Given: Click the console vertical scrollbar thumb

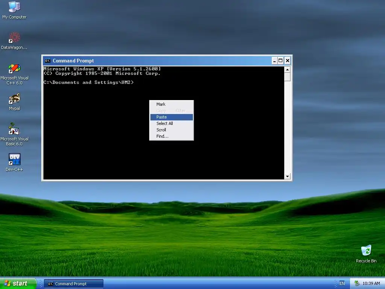Looking at the screenshot, I should click(x=287, y=77).
